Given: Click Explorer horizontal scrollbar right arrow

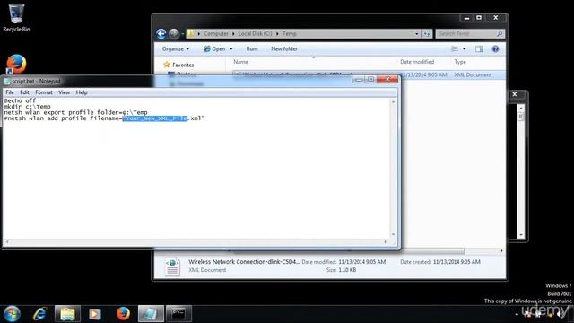Looking at the screenshot, I should pos(501,251).
